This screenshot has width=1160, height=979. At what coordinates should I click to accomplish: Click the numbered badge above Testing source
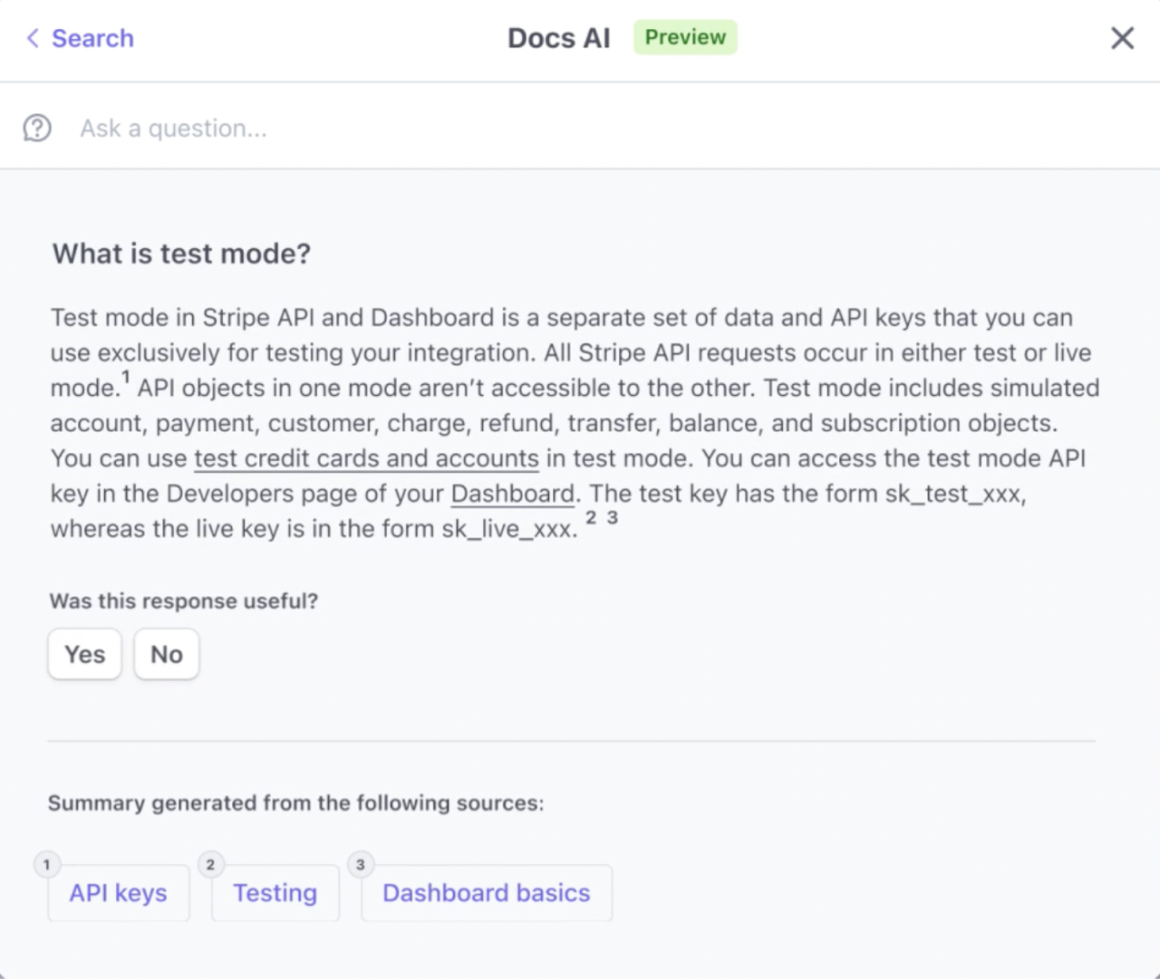pos(210,864)
